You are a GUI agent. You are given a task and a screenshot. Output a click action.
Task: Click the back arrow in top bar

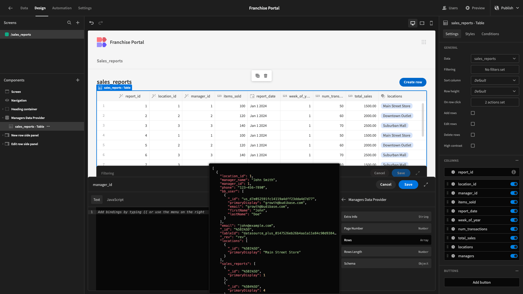point(10,8)
